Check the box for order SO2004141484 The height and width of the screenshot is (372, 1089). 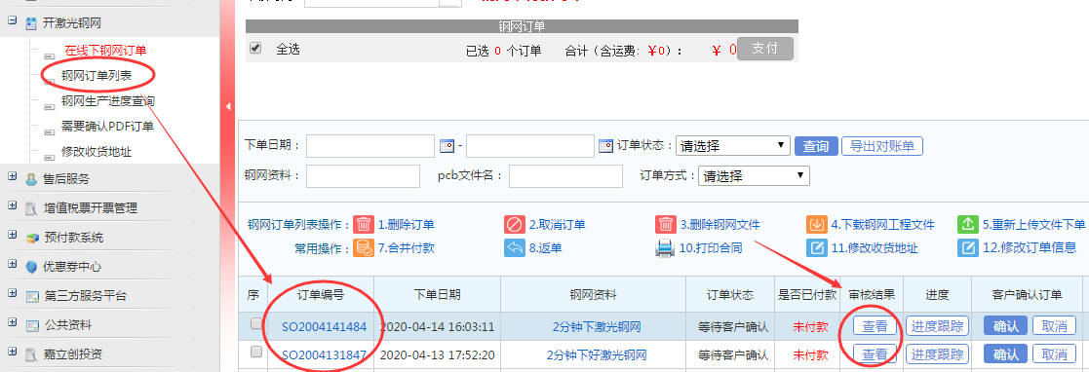tap(256, 323)
